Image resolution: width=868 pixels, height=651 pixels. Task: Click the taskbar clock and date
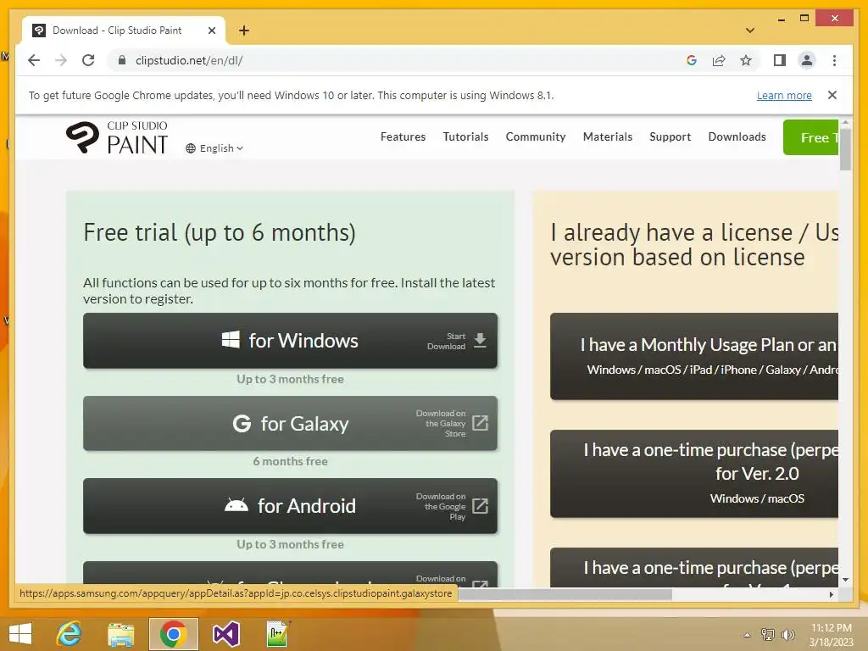[x=831, y=635]
